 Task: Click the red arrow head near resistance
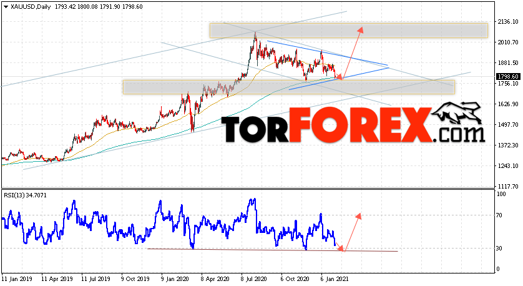pyautogui.click(x=360, y=30)
